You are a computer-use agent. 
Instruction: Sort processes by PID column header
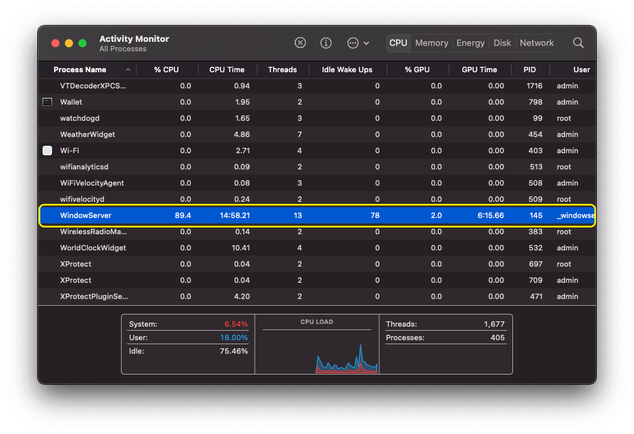[529, 70]
